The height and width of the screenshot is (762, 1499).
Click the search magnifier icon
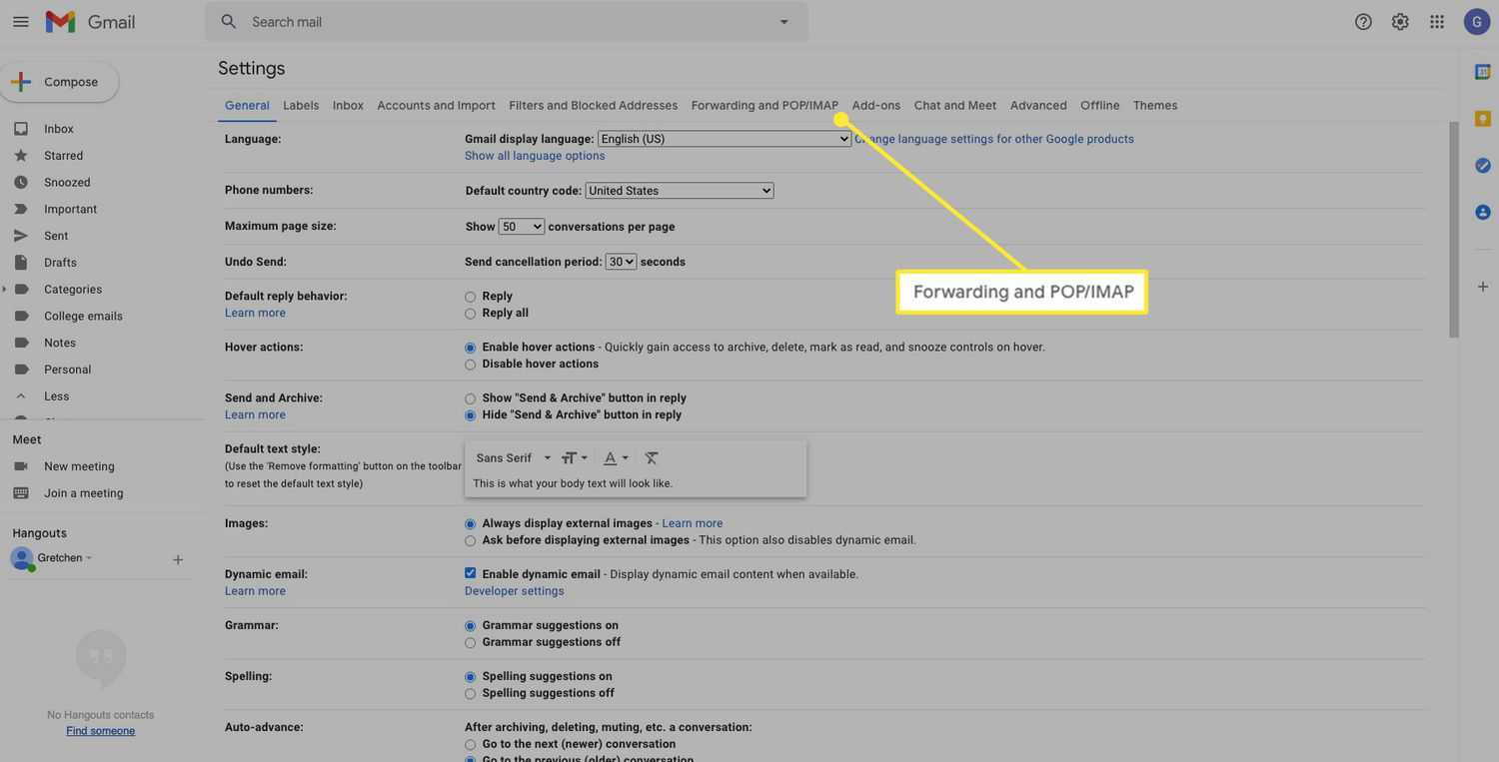229,21
